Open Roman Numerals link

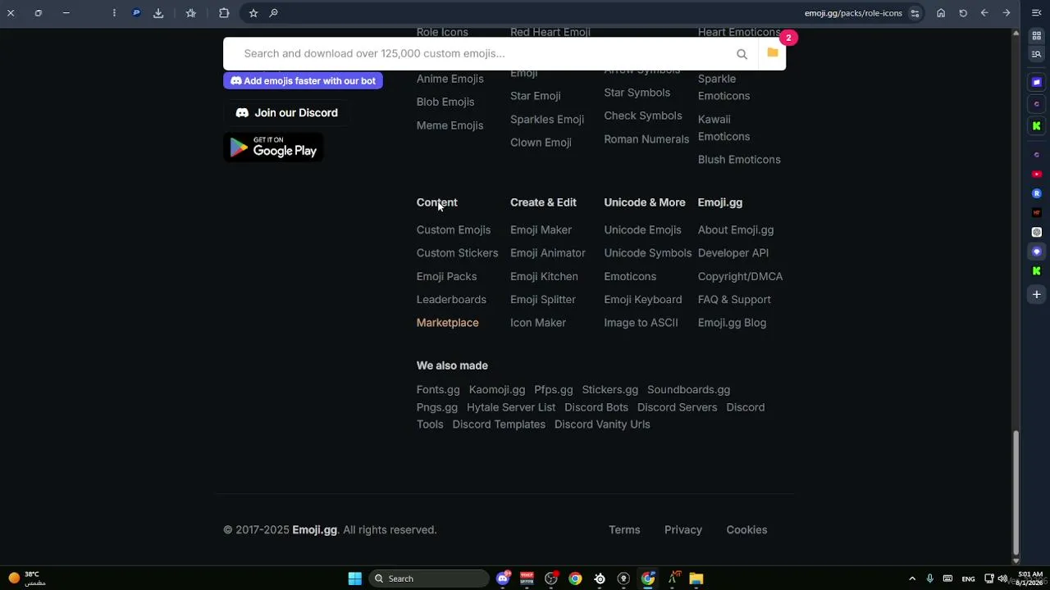(x=646, y=139)
